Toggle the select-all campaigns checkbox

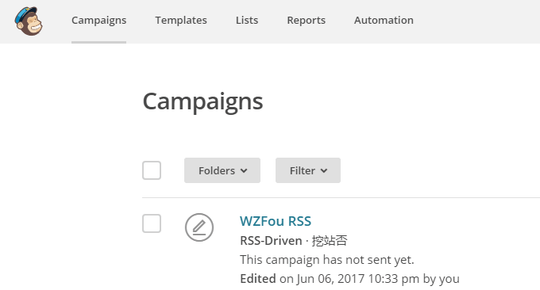point(152,170)
